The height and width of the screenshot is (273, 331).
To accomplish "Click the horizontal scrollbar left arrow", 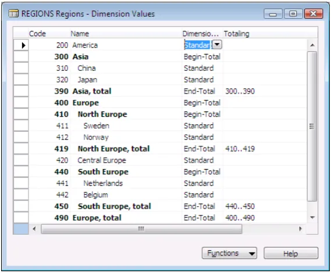I will [34, 229].
